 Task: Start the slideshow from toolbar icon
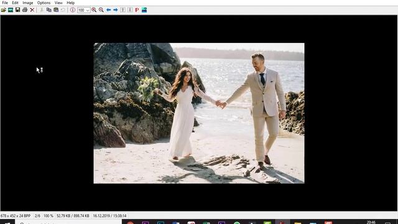click(11, 10)
